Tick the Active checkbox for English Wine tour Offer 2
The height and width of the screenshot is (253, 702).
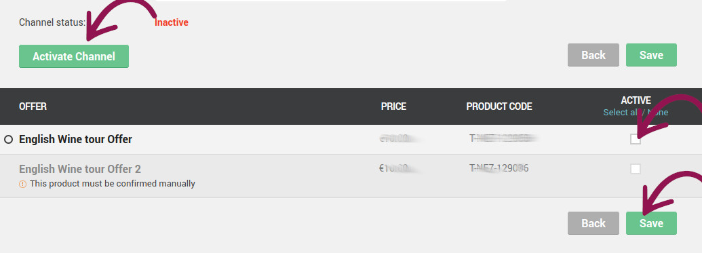coord(636,169)
